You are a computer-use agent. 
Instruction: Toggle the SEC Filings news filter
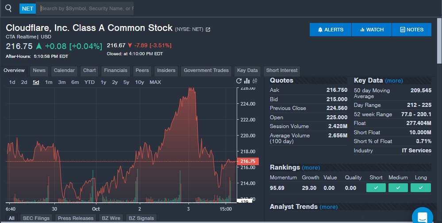click(x=36, y=218)
